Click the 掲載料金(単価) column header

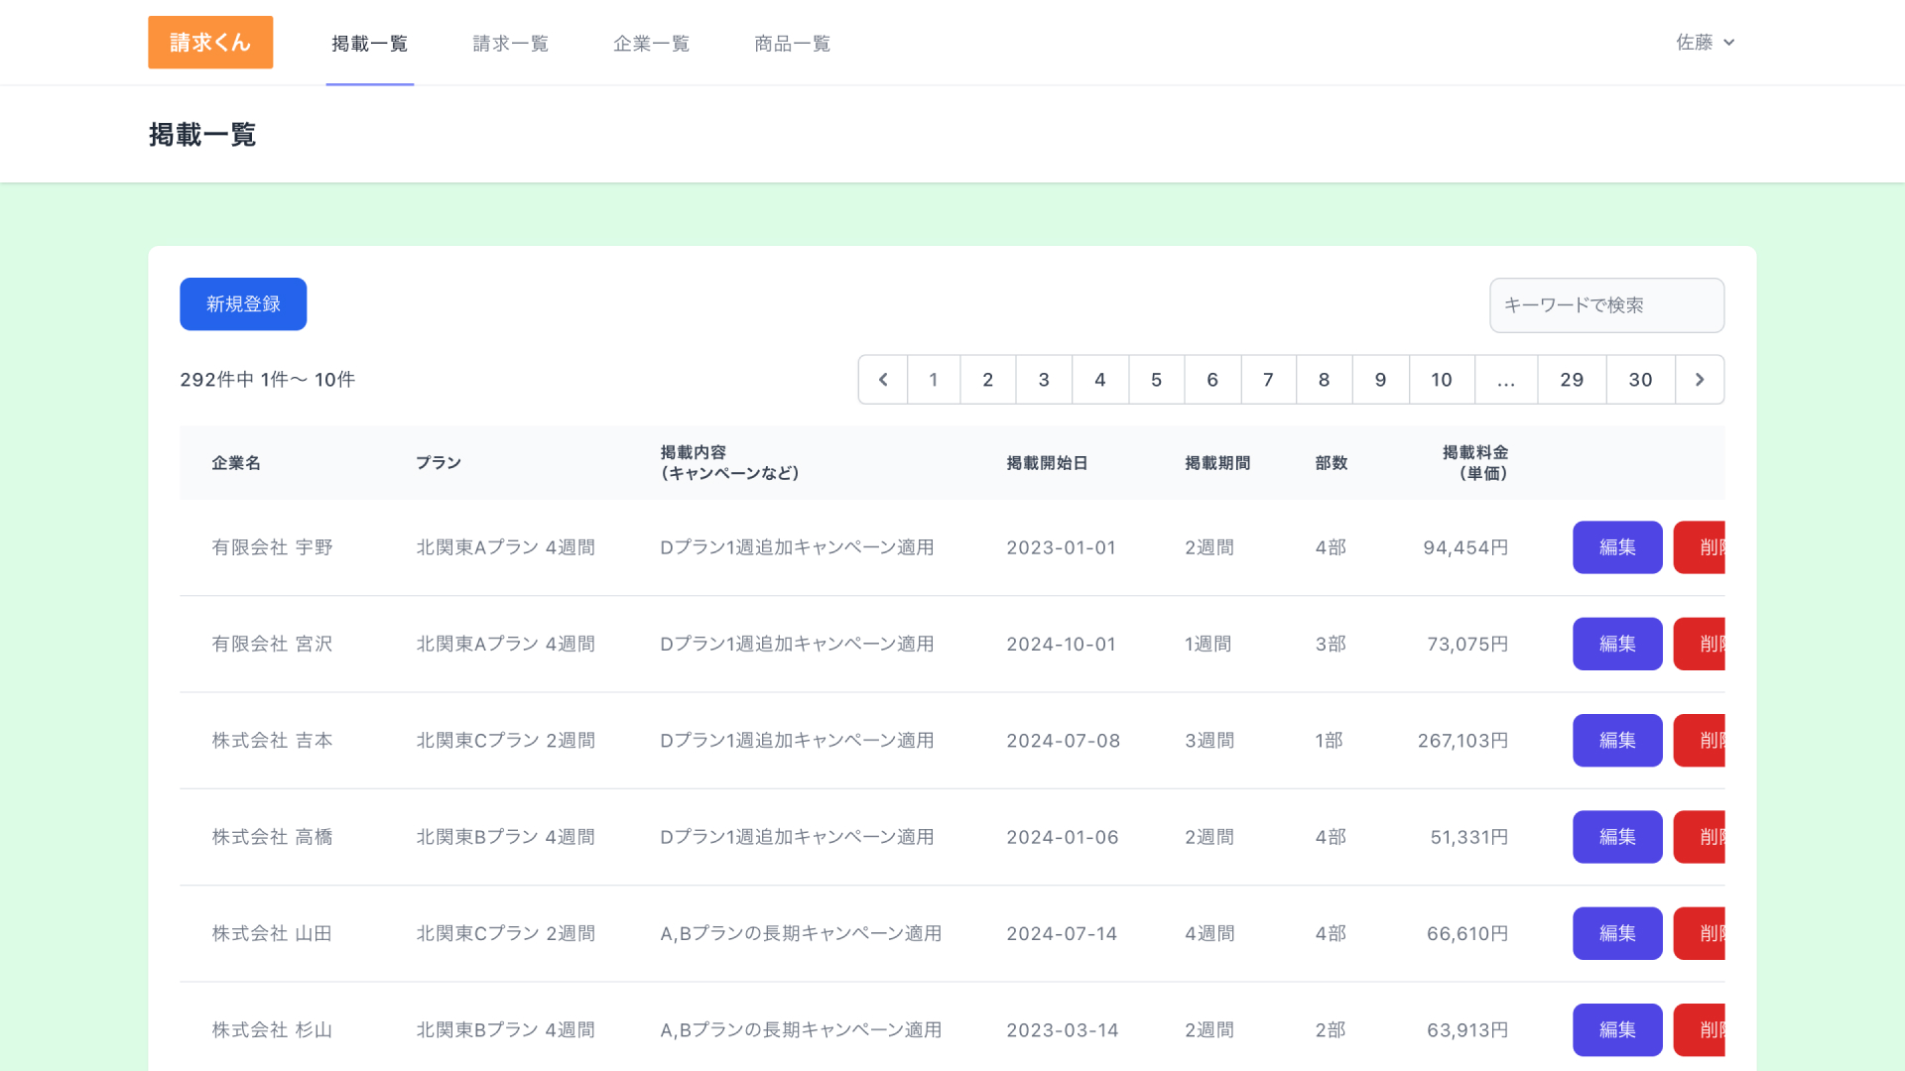[x=1475, y=463]
